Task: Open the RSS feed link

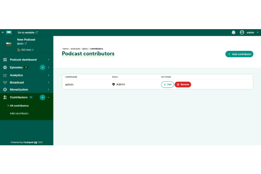Action: coord(27,50)
